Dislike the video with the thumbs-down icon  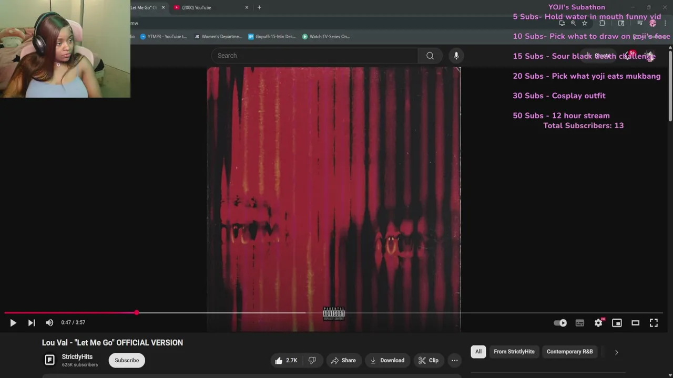tap(312, 360)
